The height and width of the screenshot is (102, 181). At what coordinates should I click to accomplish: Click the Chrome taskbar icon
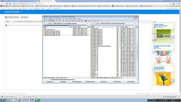point(20,100)
